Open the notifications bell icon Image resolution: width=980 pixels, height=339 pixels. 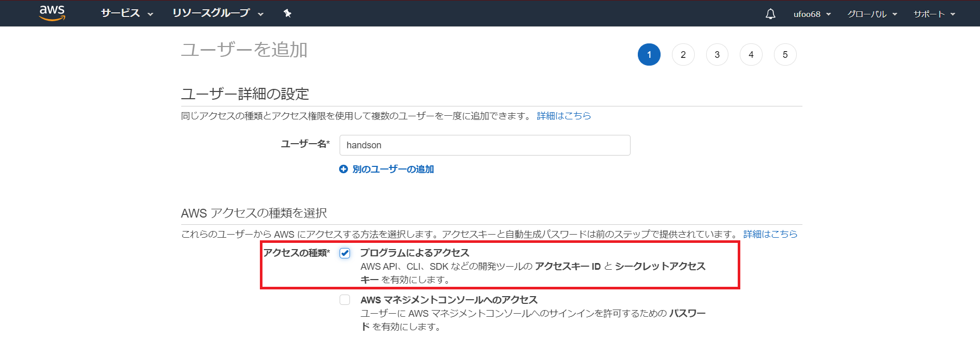(770, 14)
